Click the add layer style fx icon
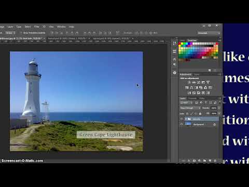Viewport: 249px width, 187px height. coord(189,161)
